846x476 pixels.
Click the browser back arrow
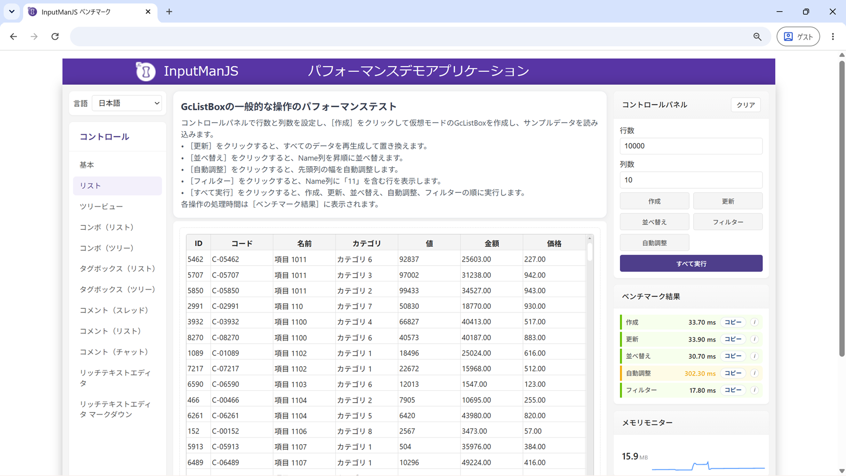(13, 36)
